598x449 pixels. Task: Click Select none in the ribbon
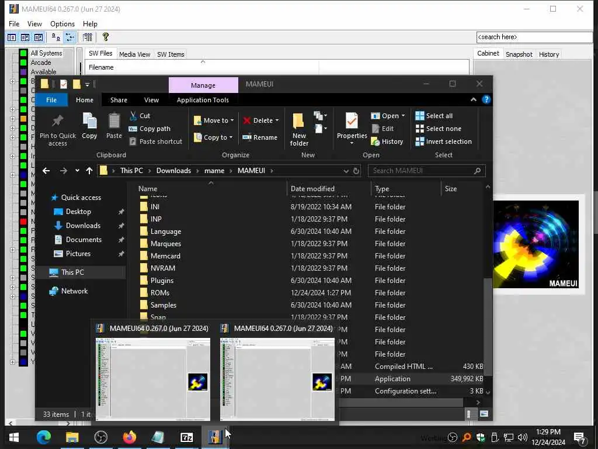tap(439, 129)
